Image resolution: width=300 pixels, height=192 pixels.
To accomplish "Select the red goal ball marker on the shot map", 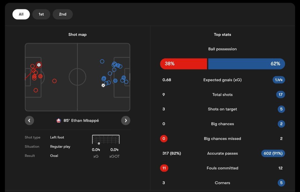I will tap(39, 65).
